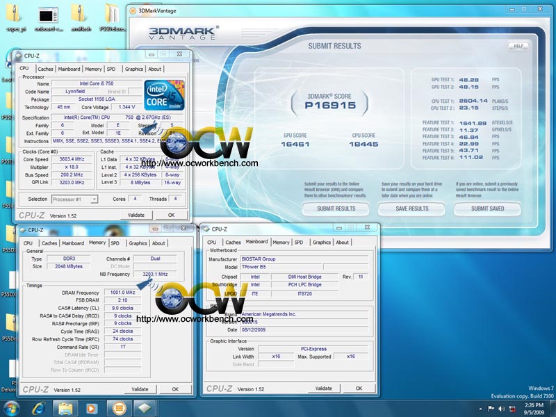This screenshot has height=417, width=556.
Task: Click the memory type value 'DDR3'
Action: (x=69, y=259)
